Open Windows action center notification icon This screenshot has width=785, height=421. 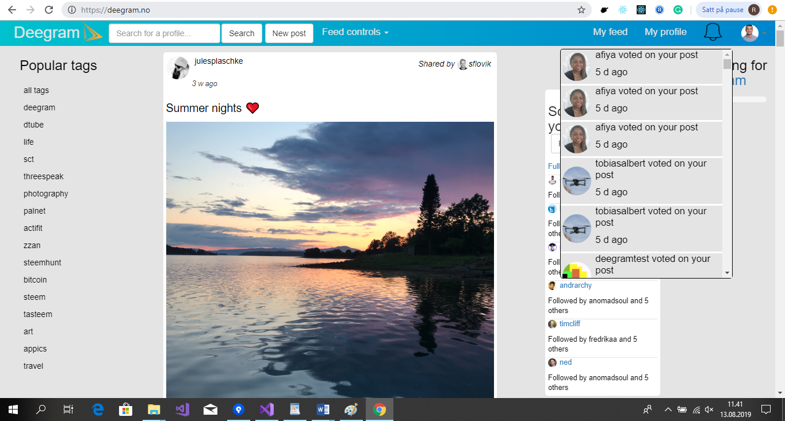pos(765,410)
